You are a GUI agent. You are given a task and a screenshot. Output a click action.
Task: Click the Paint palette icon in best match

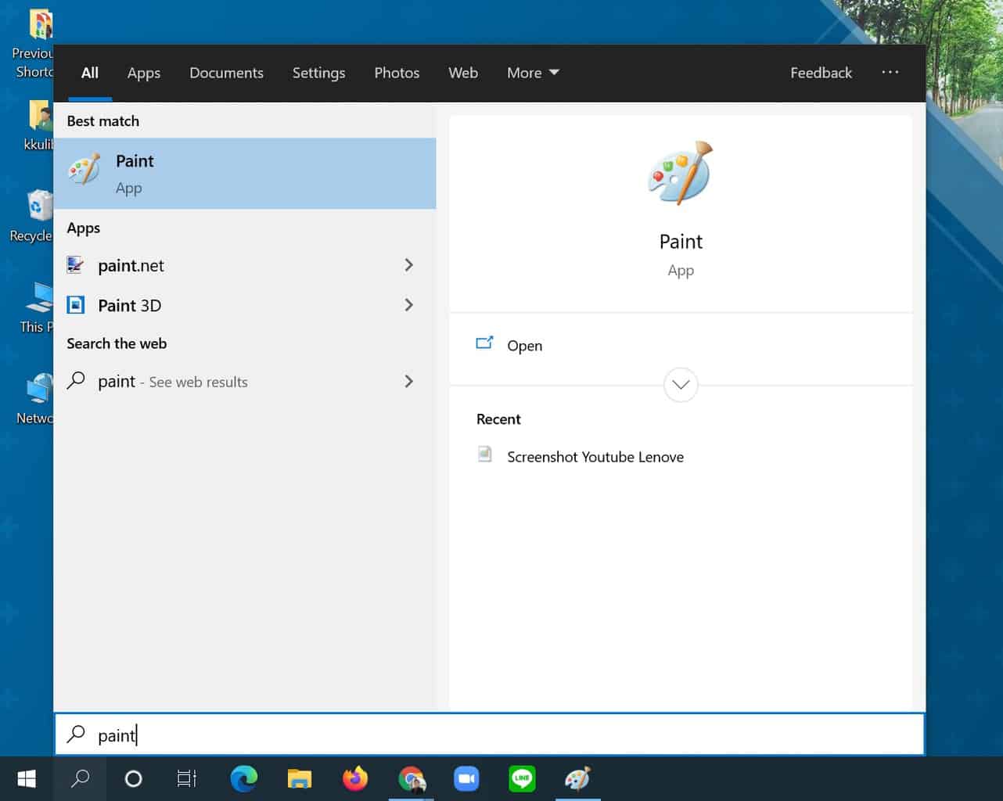click(84, 169)
